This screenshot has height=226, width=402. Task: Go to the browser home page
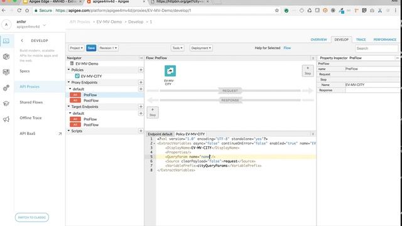[x=27, y=11]
